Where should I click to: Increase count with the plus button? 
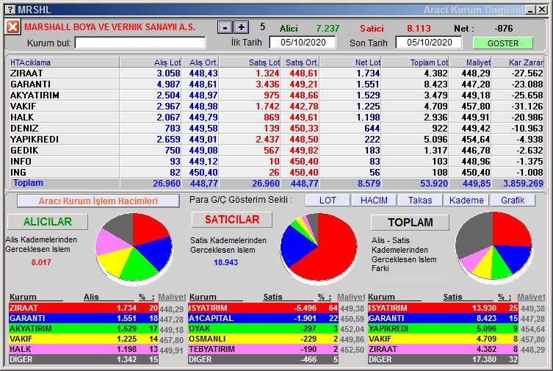[x=241, y=27]
